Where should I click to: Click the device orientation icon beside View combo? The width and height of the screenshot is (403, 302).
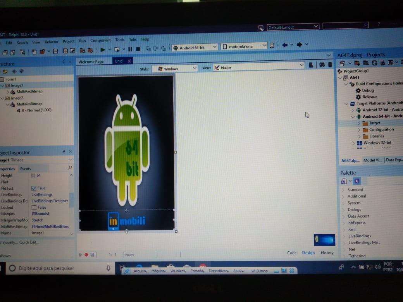coord(311,65)
